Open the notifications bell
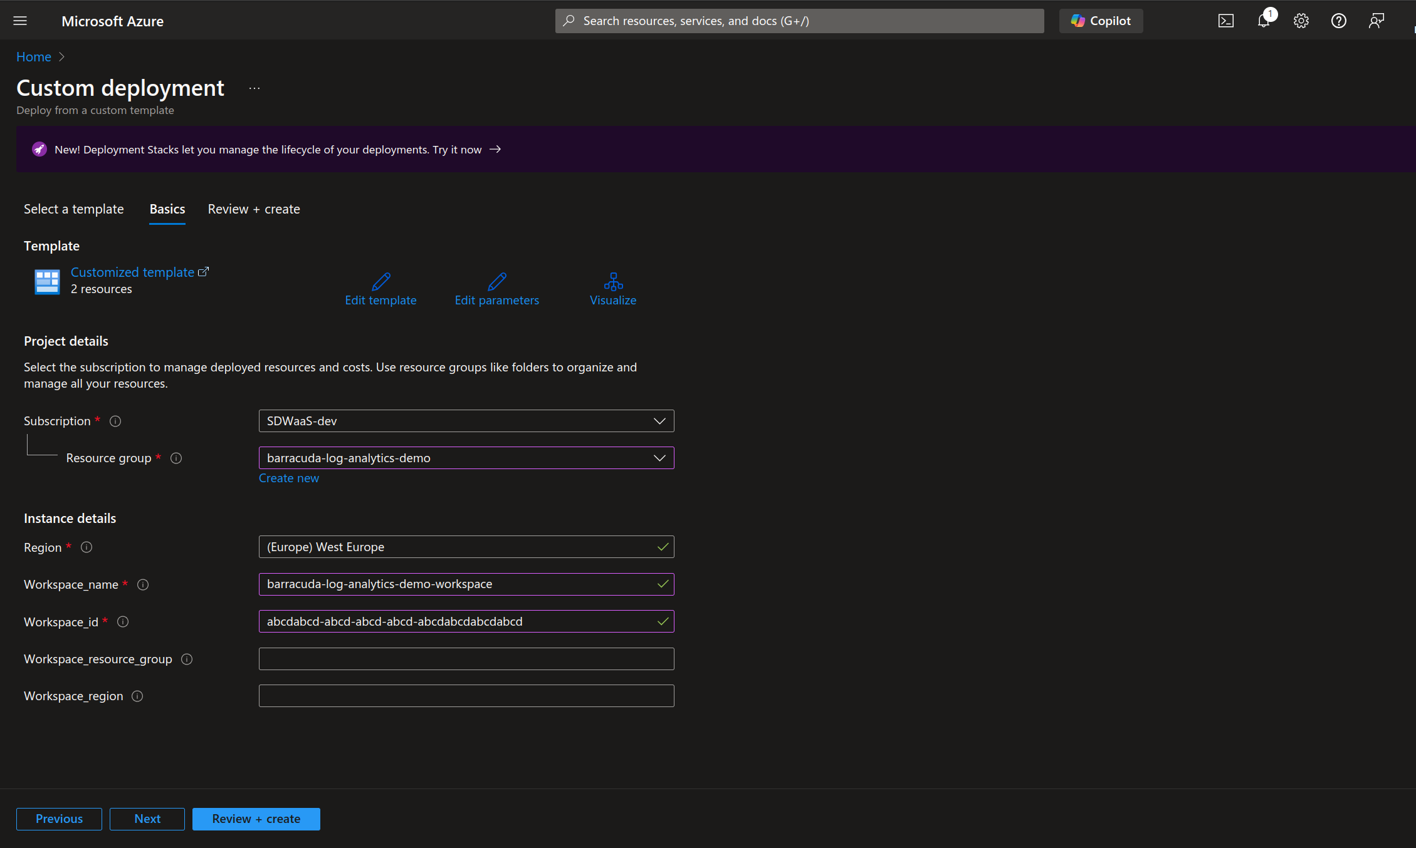This screenshot has height=848, width=1416. click(1264, 21)
